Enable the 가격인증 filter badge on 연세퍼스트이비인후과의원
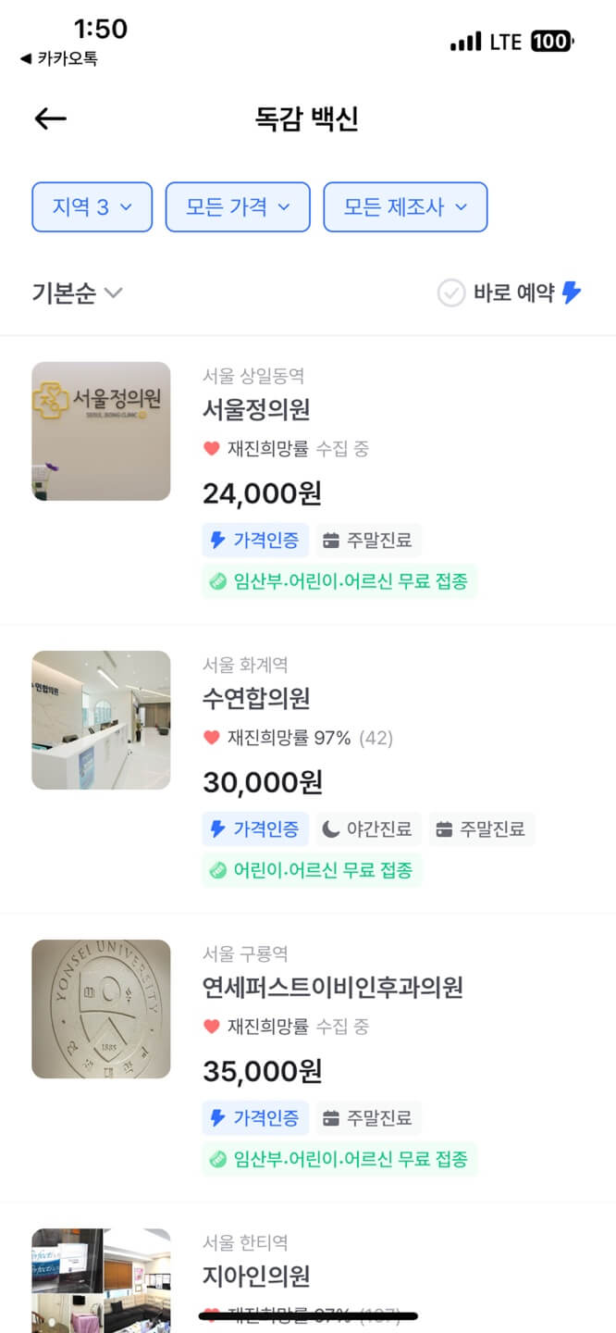The image size is (616, 1333). [255, 1117]
